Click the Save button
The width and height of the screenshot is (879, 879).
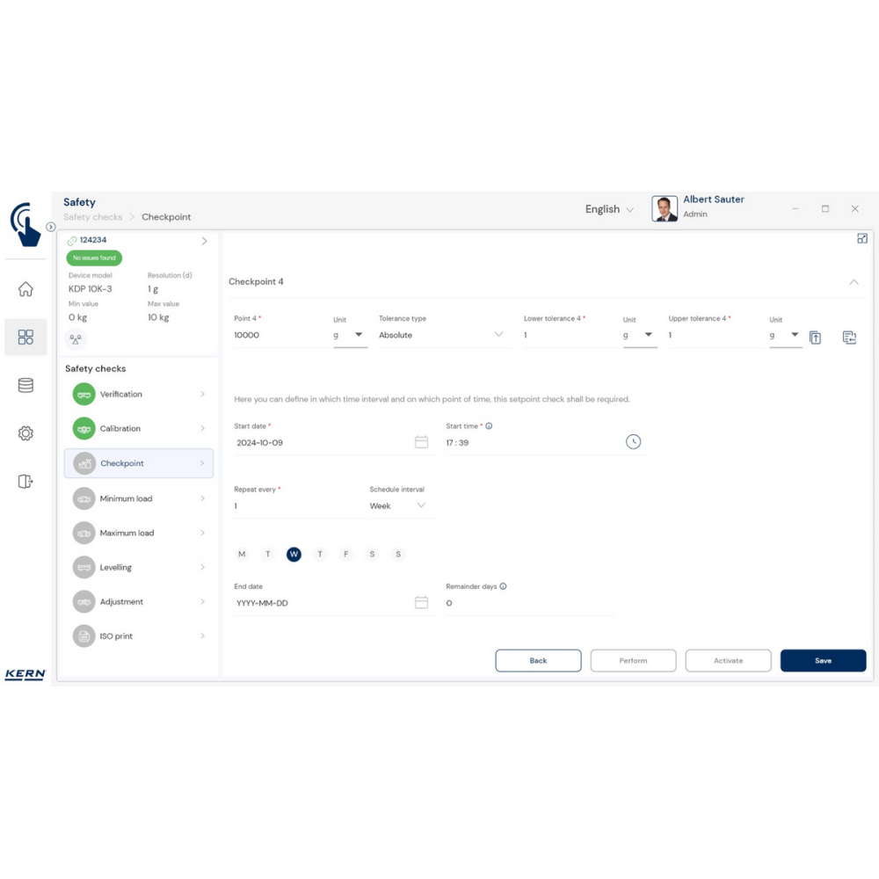pos(823,661)
